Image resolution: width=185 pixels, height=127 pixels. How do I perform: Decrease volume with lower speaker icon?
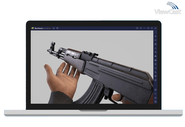point(155,40)
